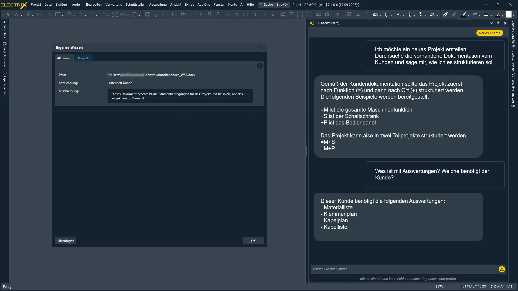Open the line weight dropdown arrow
Viewport: 518px width, 291px height.
[491, 16]
